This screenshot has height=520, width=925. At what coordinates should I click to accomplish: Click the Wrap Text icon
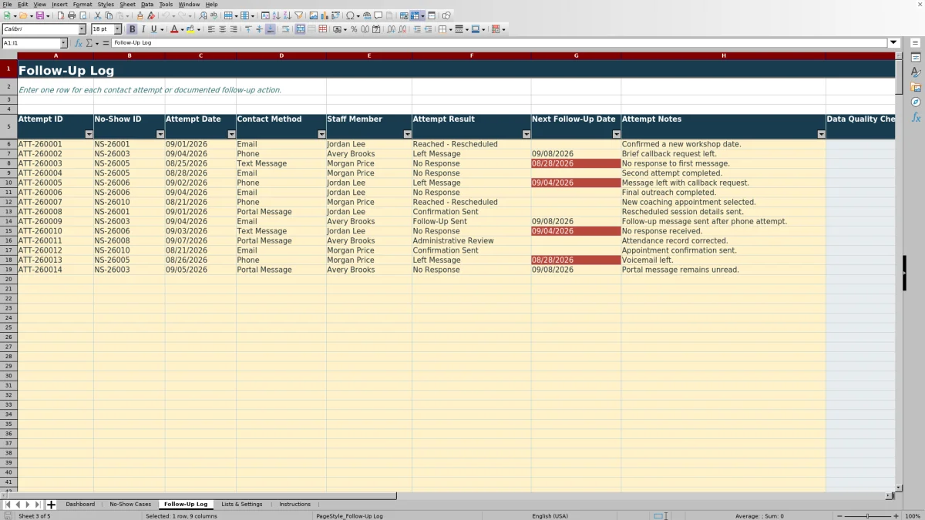pyautogui.click(x=285, y=29)
